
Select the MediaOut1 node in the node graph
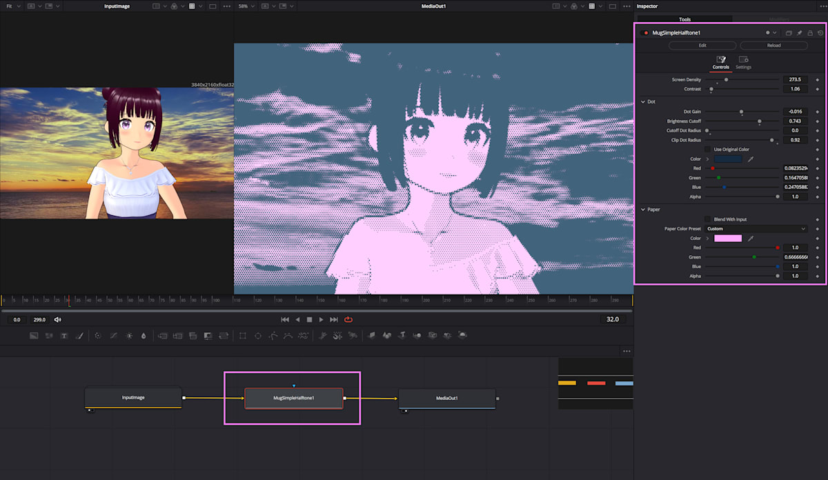(x=446, y=399)
